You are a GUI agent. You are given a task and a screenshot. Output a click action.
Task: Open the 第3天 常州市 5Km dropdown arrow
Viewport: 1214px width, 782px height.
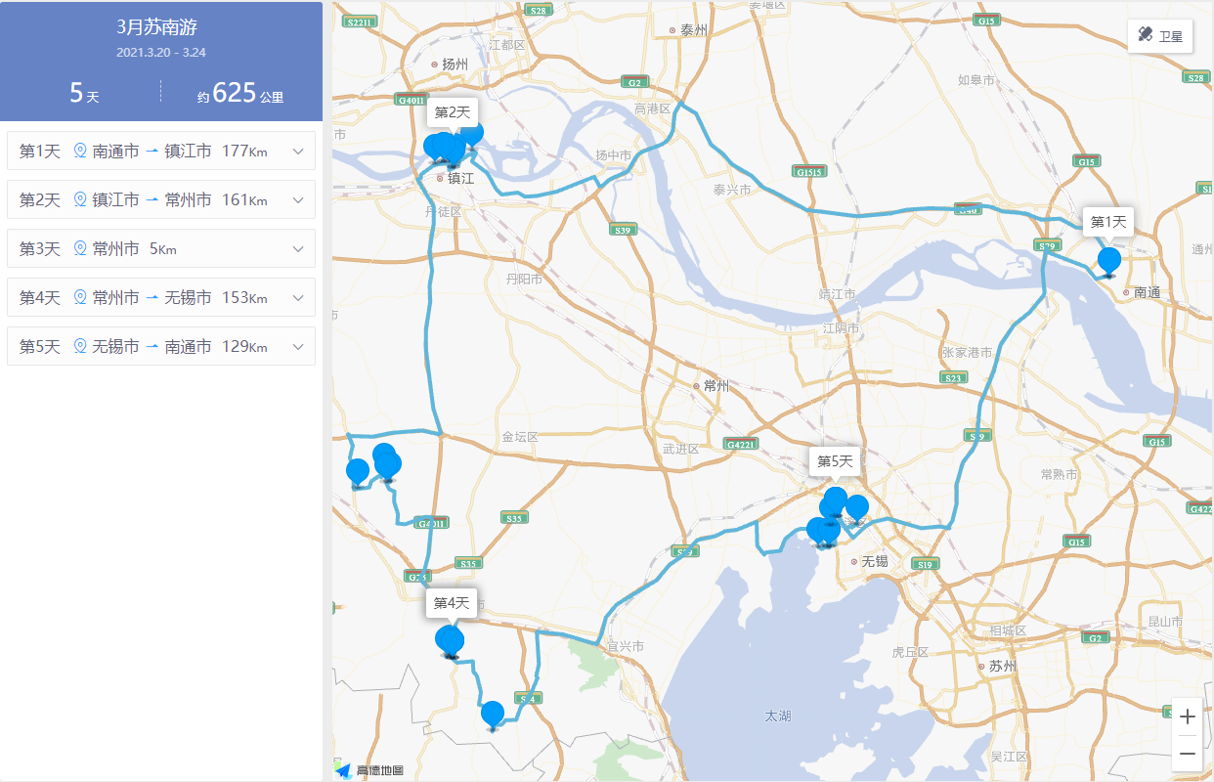pos(298,249)
